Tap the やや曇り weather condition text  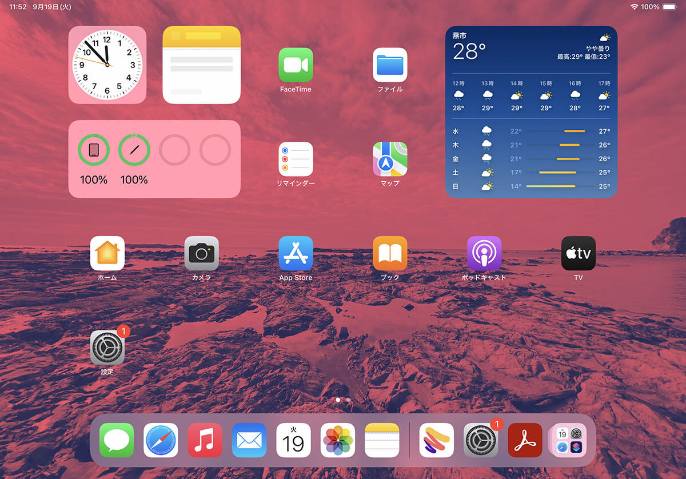(x=597, y=49)
